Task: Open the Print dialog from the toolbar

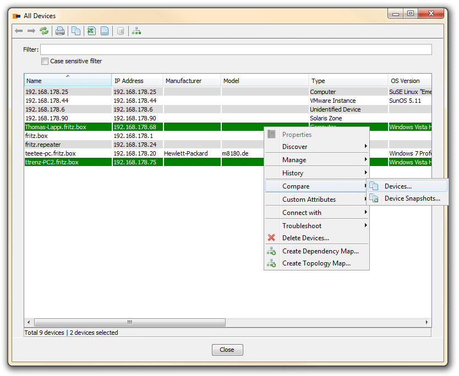Action: click(x=59, y=31)
